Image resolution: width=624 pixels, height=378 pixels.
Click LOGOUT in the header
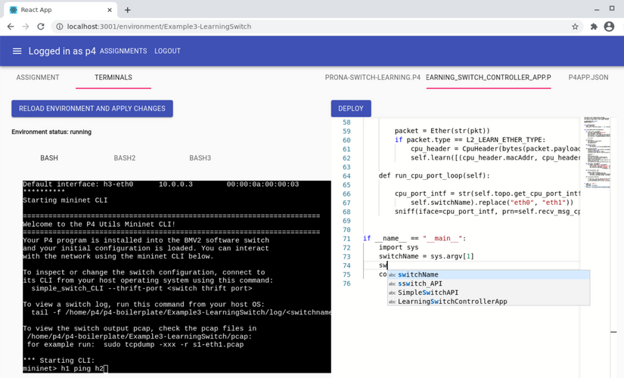click(x=168, y=51)
